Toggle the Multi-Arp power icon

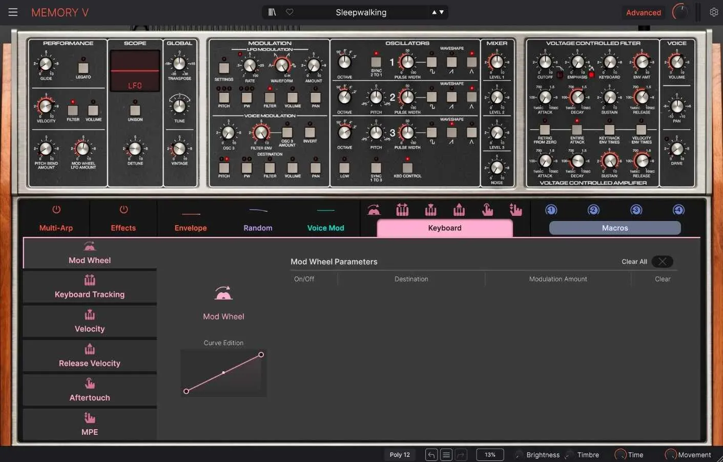(56, 210)
